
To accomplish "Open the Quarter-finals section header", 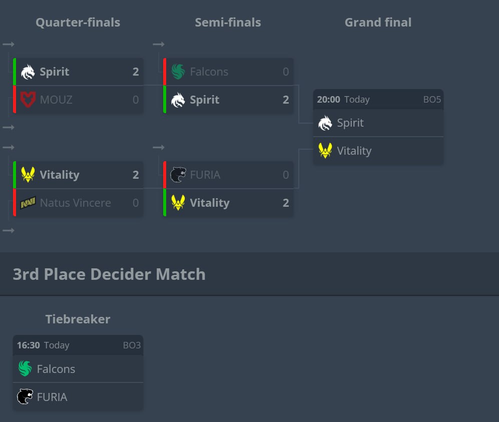I will 78,22.
